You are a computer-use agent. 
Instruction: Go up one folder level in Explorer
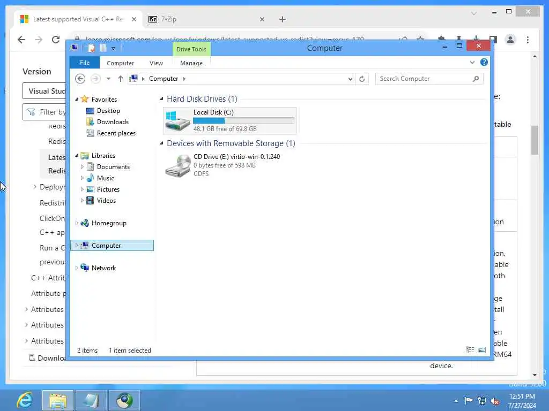click(121, 79)
